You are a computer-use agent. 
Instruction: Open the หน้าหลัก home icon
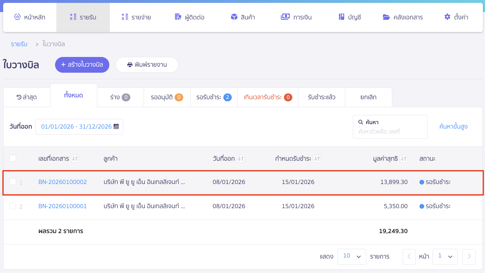pyautogui.click(x=17, y=17)
